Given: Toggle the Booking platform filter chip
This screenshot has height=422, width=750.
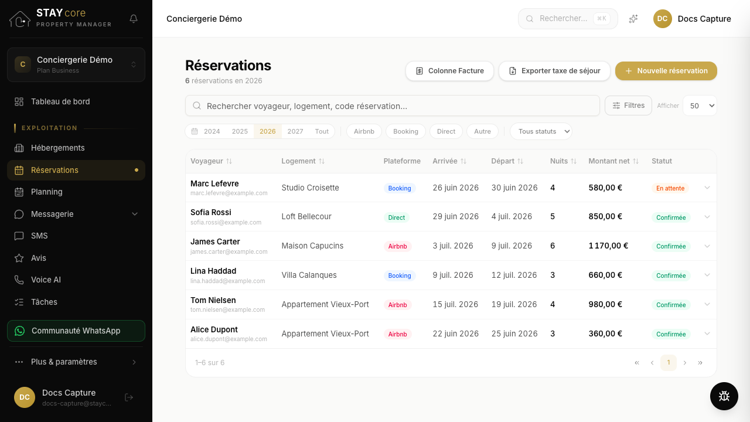Looking at the screenshot, I should tap(405, 131).
